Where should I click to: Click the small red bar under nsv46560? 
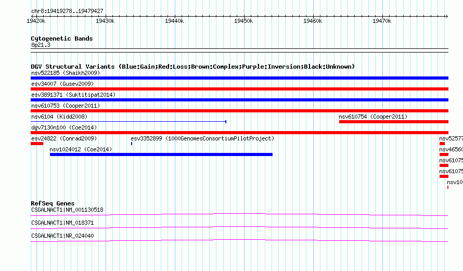(444, 154)
